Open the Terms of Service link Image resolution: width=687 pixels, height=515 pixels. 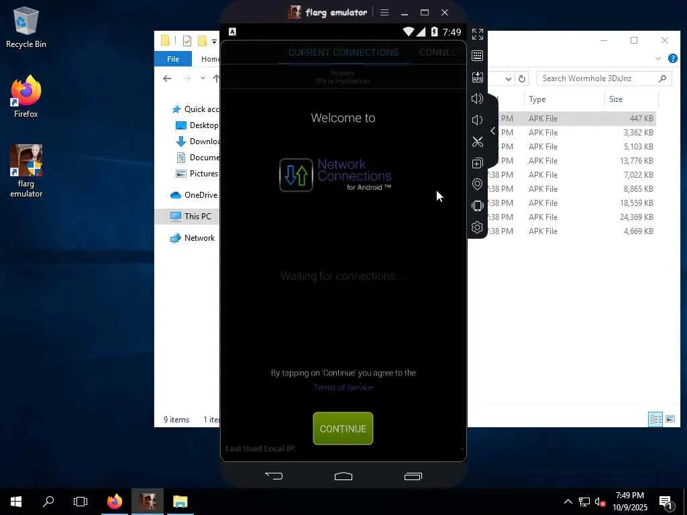coord(343,388)
